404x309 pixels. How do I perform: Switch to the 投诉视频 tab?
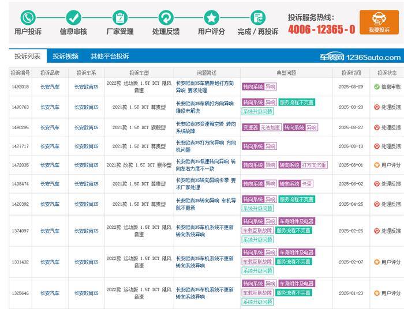[65, 56]
